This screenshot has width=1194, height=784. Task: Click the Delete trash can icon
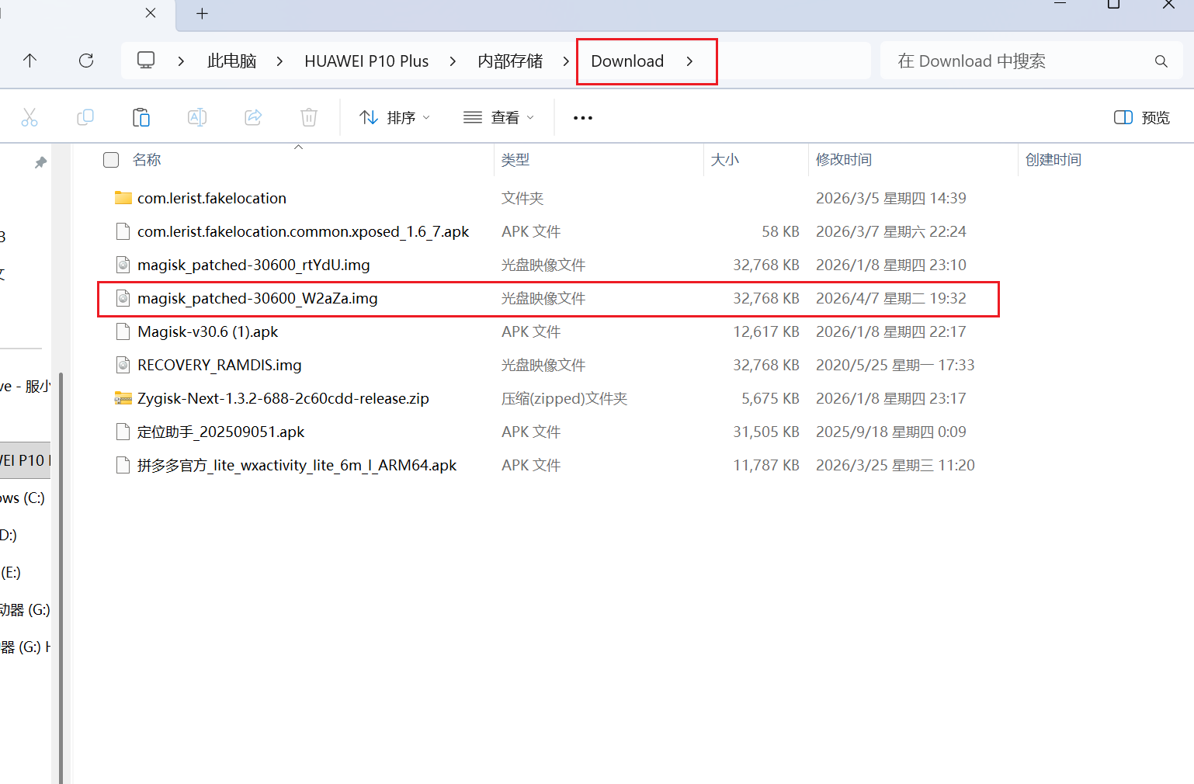309,117
